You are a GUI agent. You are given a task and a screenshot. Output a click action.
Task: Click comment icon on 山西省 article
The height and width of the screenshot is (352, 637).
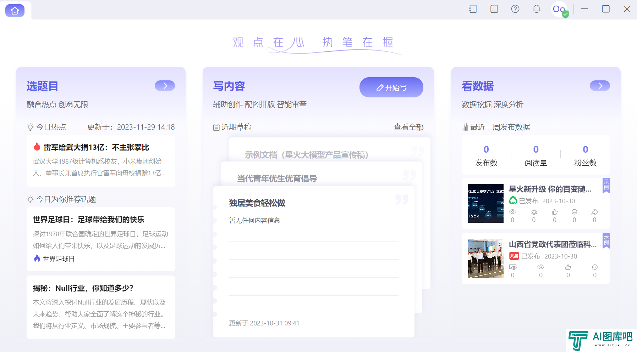(x=595, y=267)
